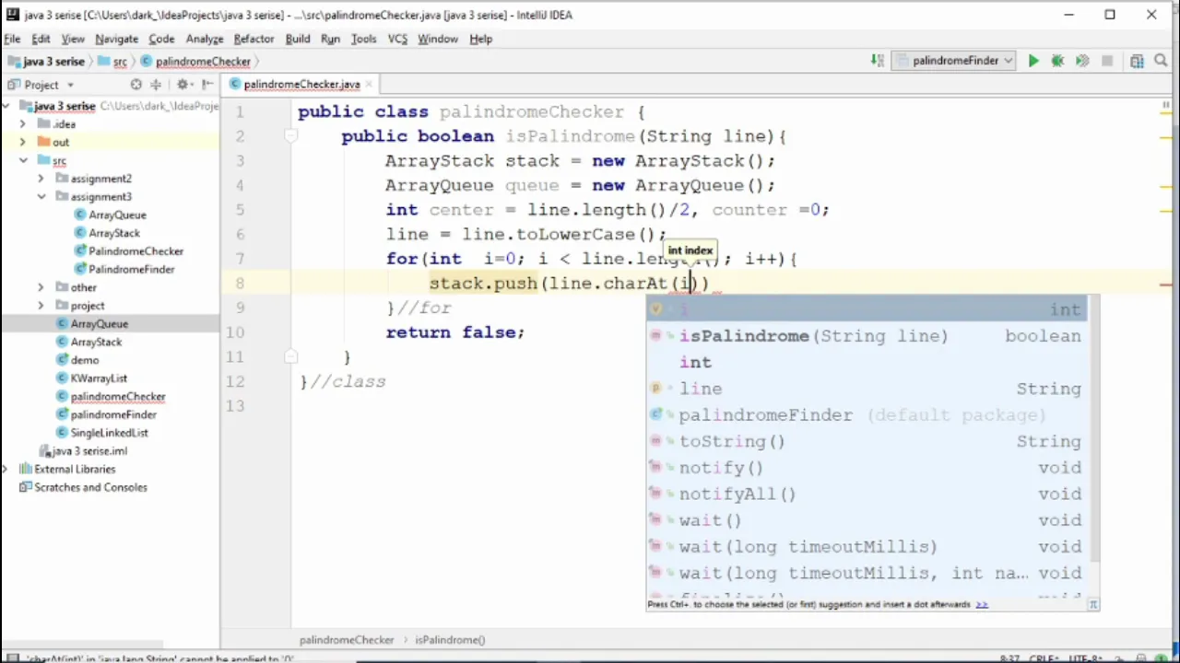The image size is (1180, 663).
Task: Collapse isPalindrome method fold marker at line 2
Action: tap(290, 136)
